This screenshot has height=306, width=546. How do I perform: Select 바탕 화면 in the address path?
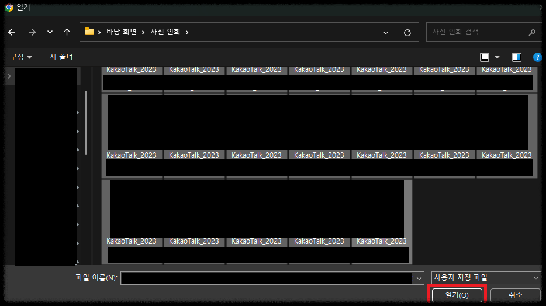click(x=122, y=32)
